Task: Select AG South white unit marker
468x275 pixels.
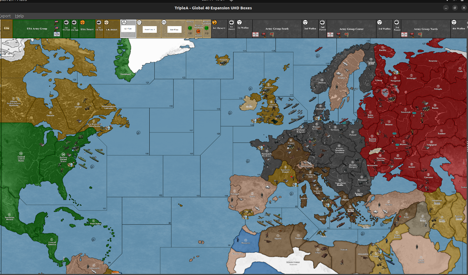Action: (x=255, y=34)
